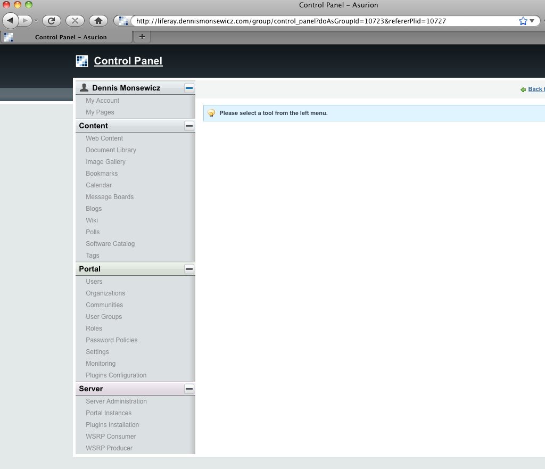Open Users under the Portal section

tap(94, 282)
